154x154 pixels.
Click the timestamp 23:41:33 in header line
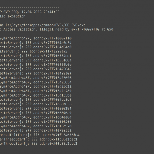pyautogui.click(x=52, y=12)
